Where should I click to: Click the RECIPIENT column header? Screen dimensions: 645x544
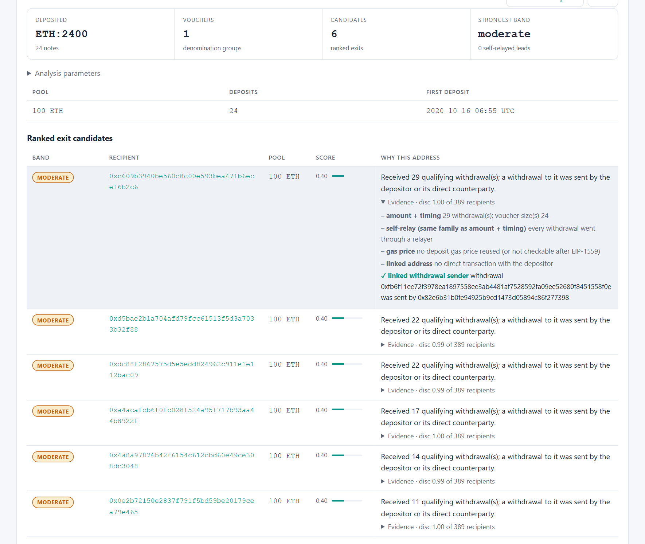click(x=124, y=158)
